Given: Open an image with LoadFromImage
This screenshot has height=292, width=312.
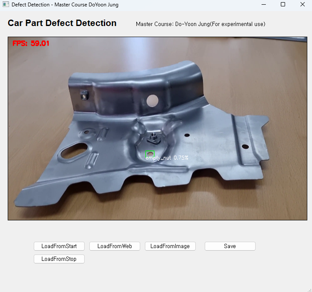Looking at the screenshot, I should 170,246.
